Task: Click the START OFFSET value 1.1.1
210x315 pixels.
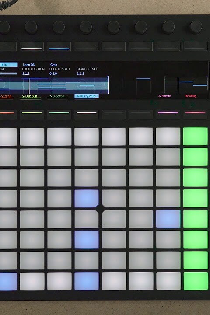Action: (80, 73)
